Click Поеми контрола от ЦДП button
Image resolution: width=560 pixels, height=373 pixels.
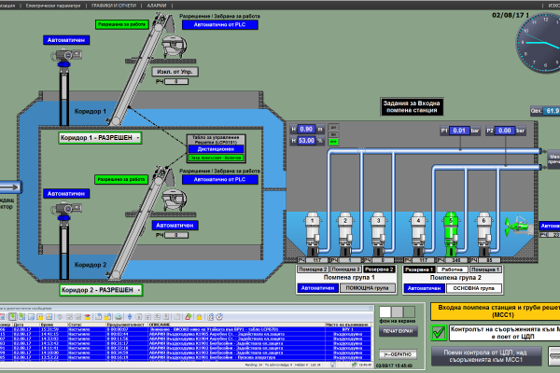(486, 356)
